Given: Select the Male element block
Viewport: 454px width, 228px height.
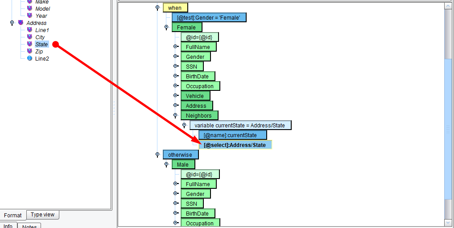Looking at the screenshot, I should [x=183, y=165].
